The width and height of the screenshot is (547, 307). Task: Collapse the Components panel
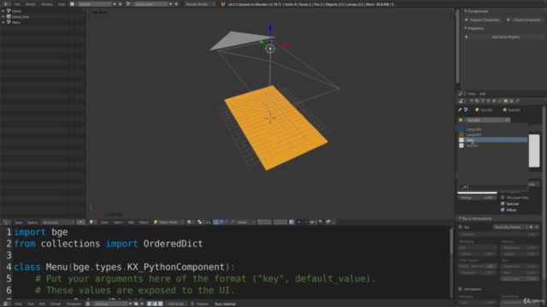[465, 11]
